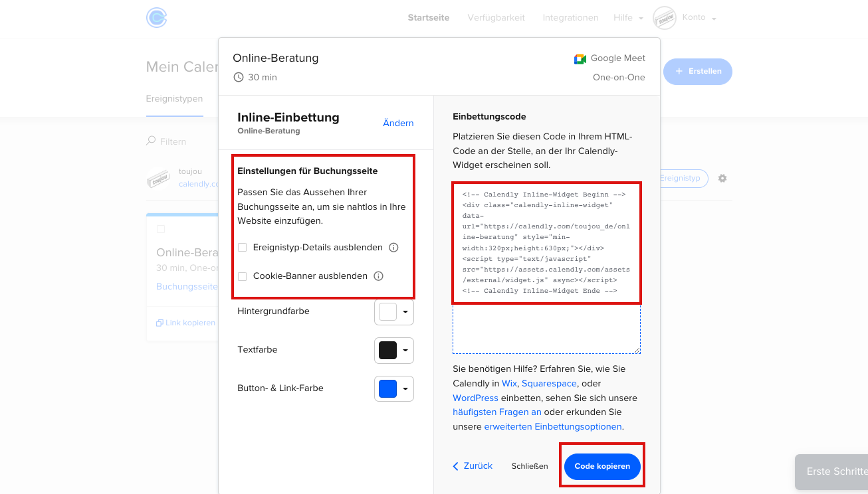This screenshot has width=868, height=494.
Task: Open erweiterten Einbettungsoptionen link
Action: pos(553,427)
